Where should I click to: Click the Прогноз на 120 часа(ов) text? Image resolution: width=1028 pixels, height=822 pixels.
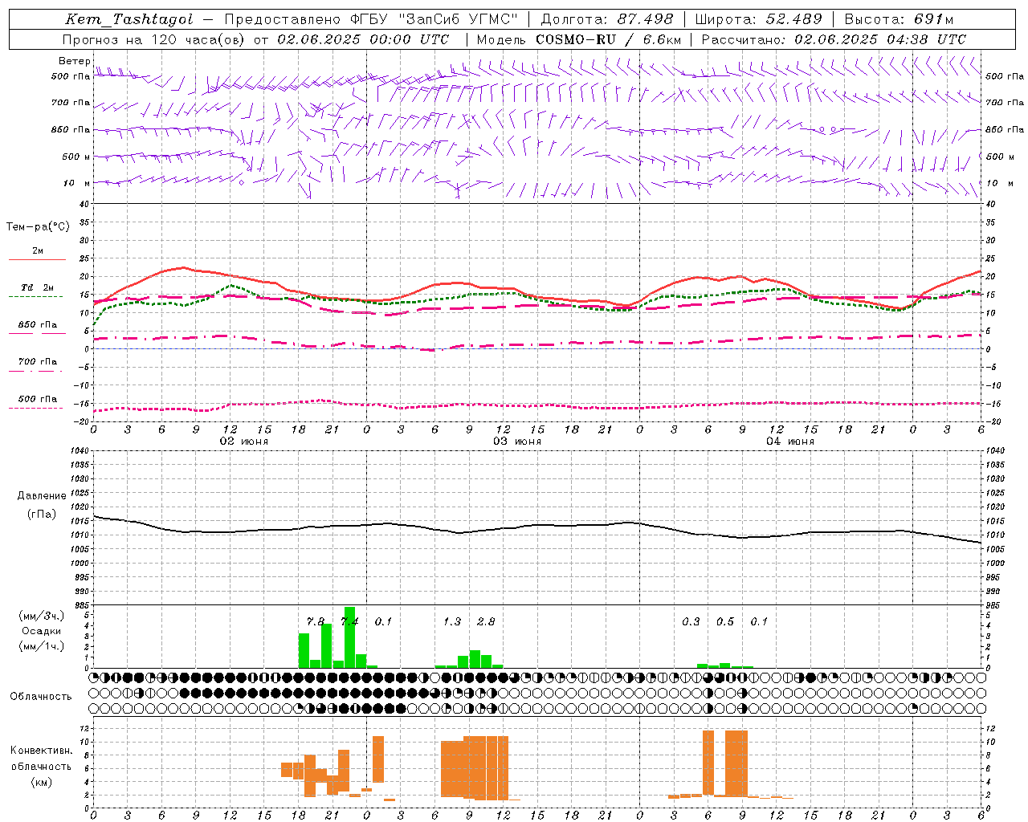(155, 39)
